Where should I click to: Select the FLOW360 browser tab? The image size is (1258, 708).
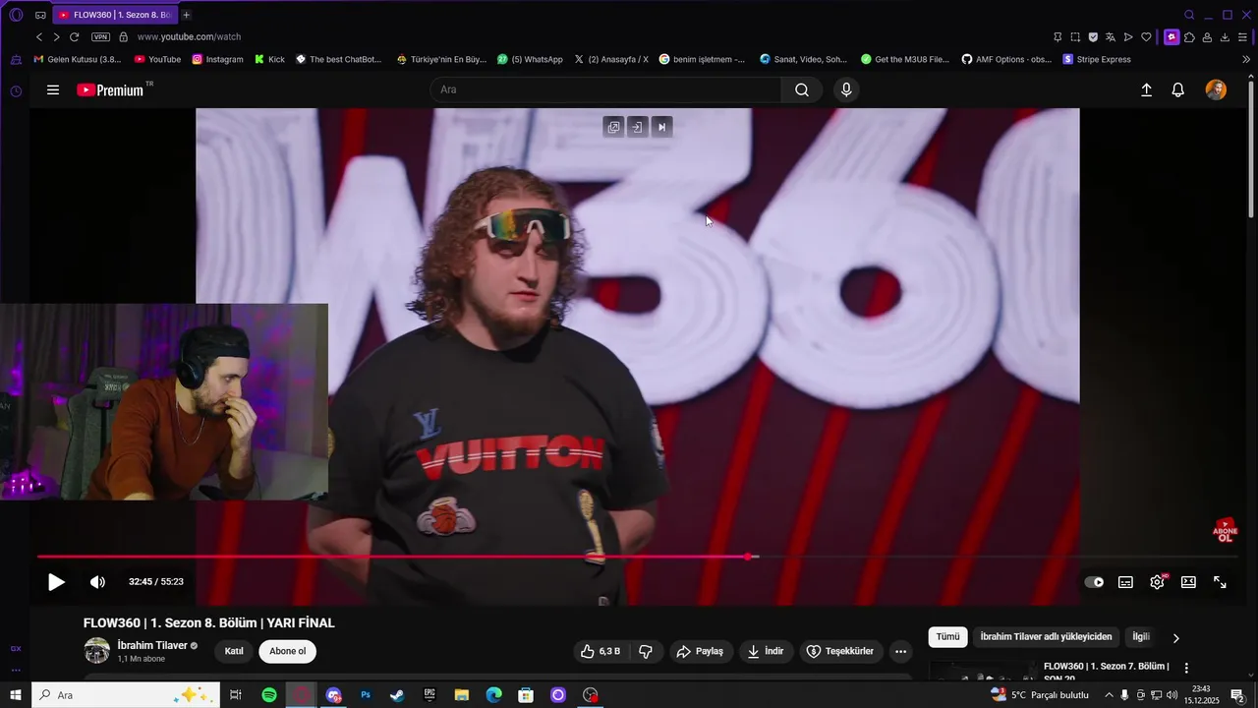(114, 15)
